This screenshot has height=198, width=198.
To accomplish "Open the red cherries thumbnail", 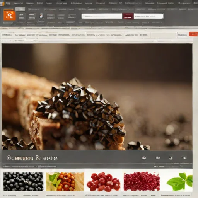I will (x=104, y=182).
